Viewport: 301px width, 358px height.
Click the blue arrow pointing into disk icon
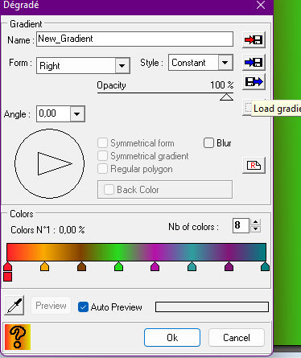[254, 63]
